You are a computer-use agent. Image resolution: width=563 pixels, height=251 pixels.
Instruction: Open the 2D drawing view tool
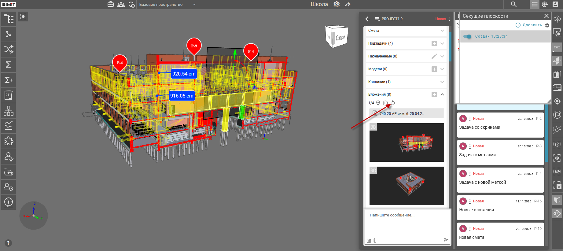[x=9, y=95]
